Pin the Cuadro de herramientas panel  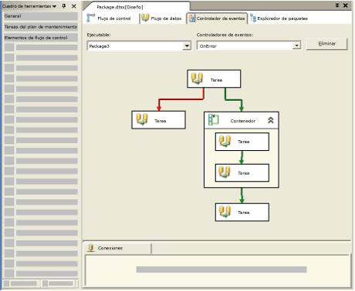64,6
